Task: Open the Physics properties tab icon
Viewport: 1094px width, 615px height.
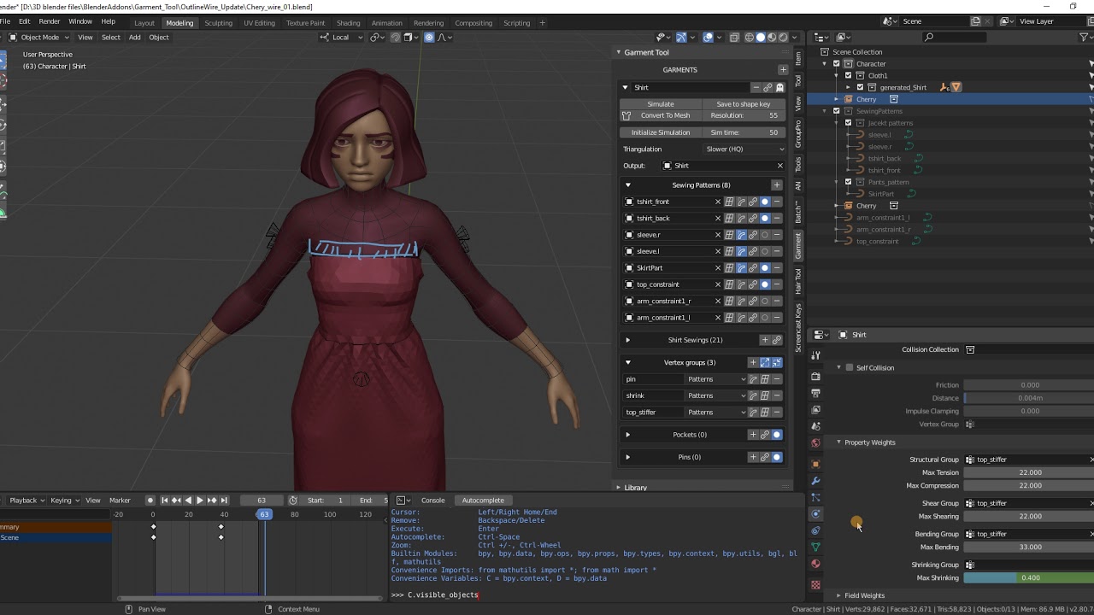Action: coord(815,514)
